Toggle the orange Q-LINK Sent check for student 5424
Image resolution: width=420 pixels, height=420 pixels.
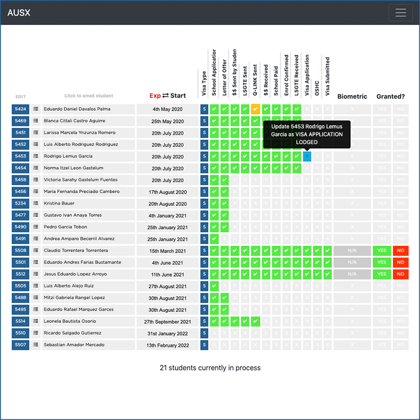click(x=256, y=109)
